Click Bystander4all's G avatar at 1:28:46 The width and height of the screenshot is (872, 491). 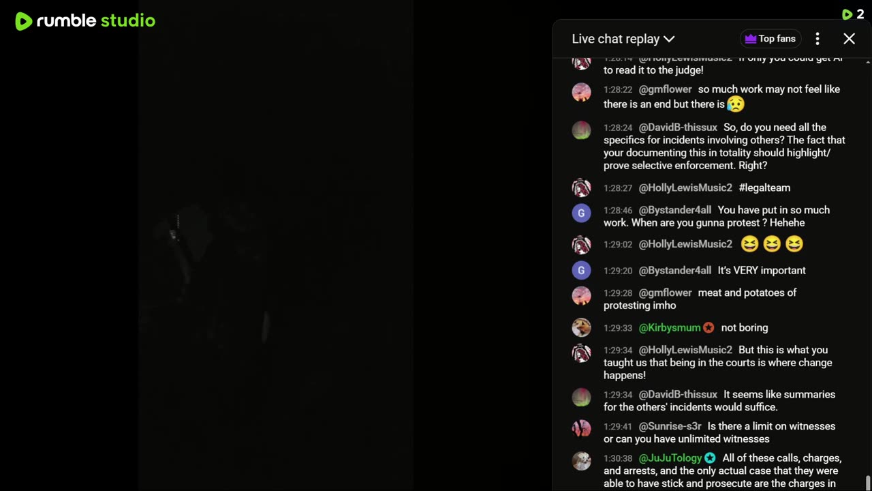click(581, 213)
